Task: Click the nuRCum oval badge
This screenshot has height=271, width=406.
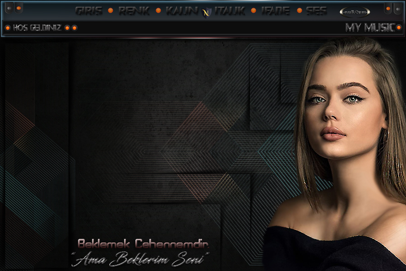Action: point(355,12)
